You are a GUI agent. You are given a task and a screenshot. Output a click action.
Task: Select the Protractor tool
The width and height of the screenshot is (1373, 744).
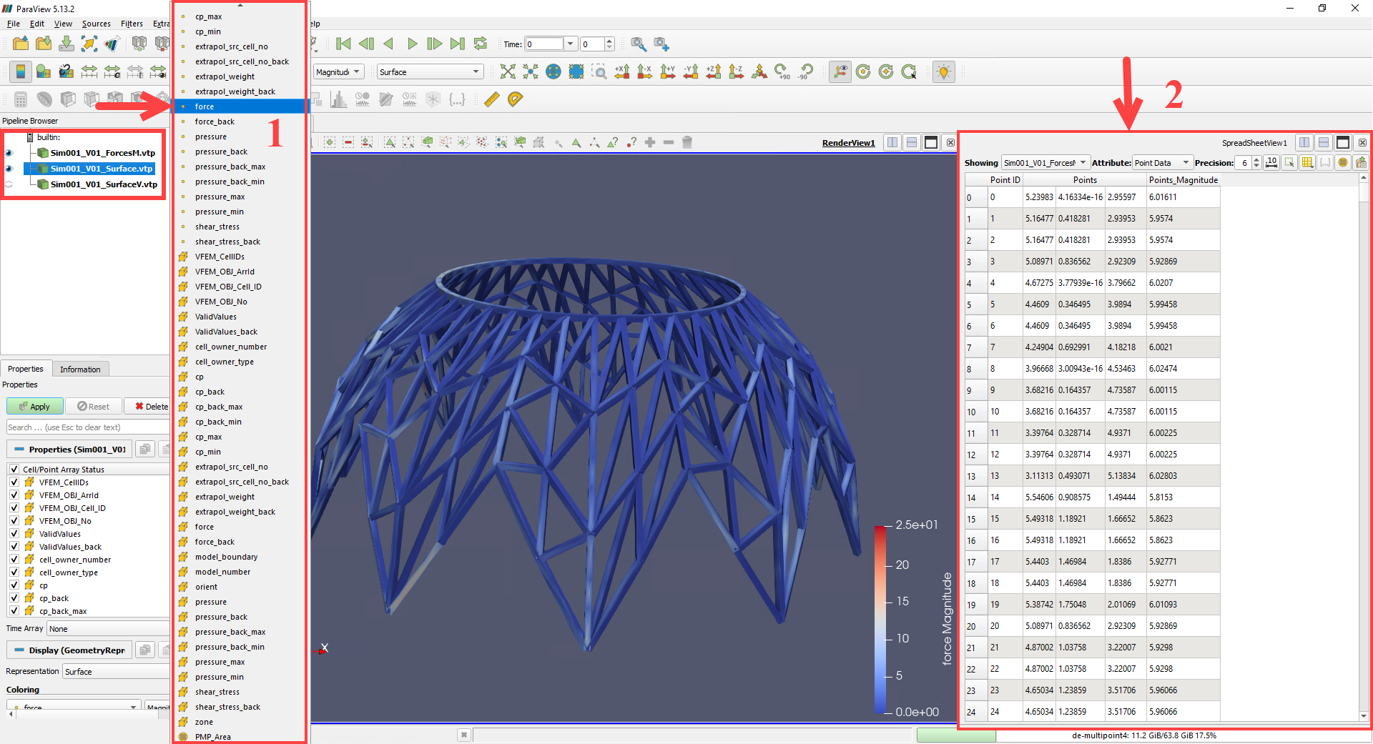514,99
